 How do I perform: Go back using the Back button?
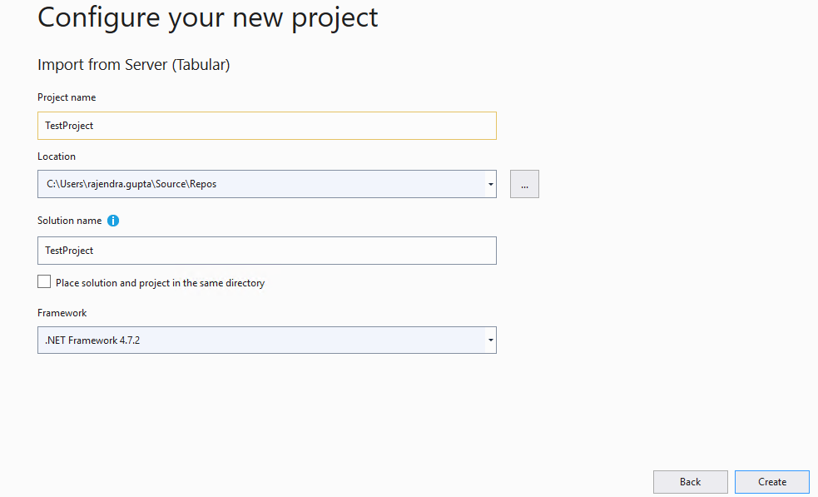(690, 482)
